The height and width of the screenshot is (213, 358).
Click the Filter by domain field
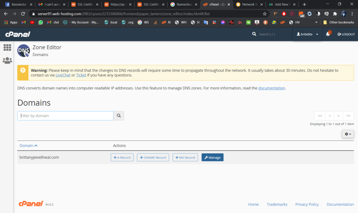point(65,116)
